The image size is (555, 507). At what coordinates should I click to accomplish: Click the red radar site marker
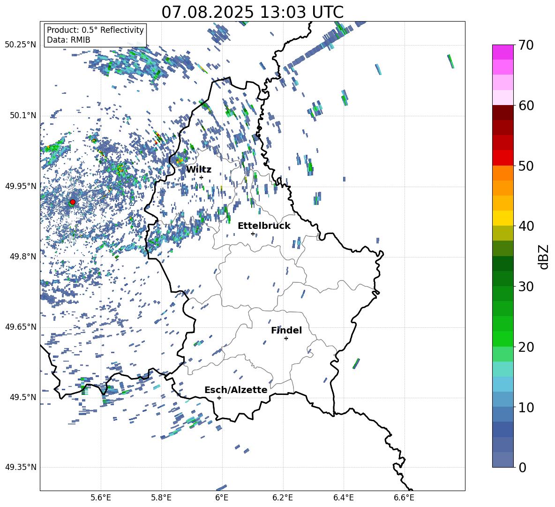[73, 202]
